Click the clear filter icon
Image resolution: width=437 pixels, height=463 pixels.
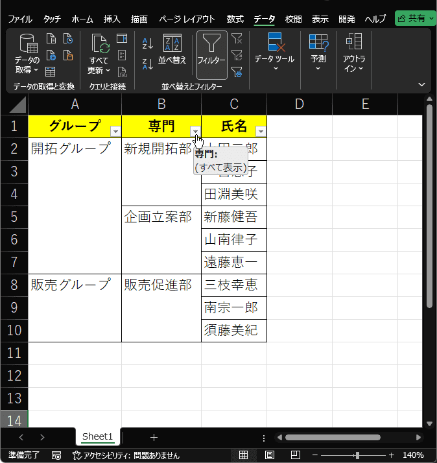click(237, 38)
